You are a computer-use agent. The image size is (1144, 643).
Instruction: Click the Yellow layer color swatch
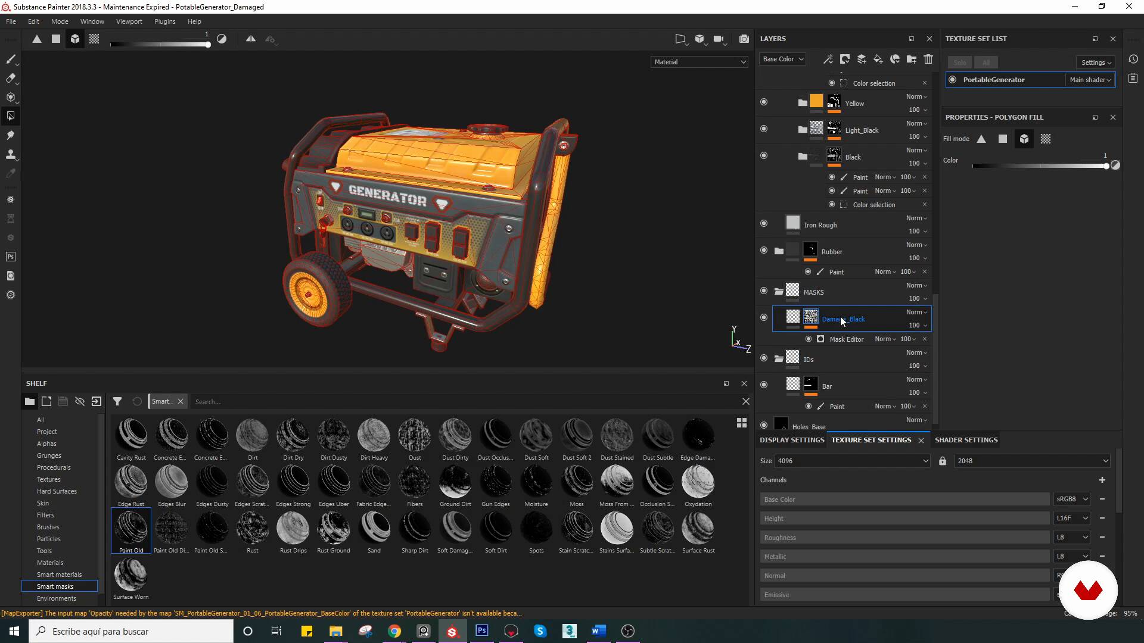click(x=816, y=101)
